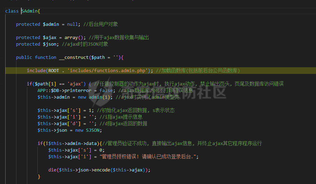Click the ROOT constant in the include statement
The width and height of the screenshot is (316, 184).
coord(53,71)
